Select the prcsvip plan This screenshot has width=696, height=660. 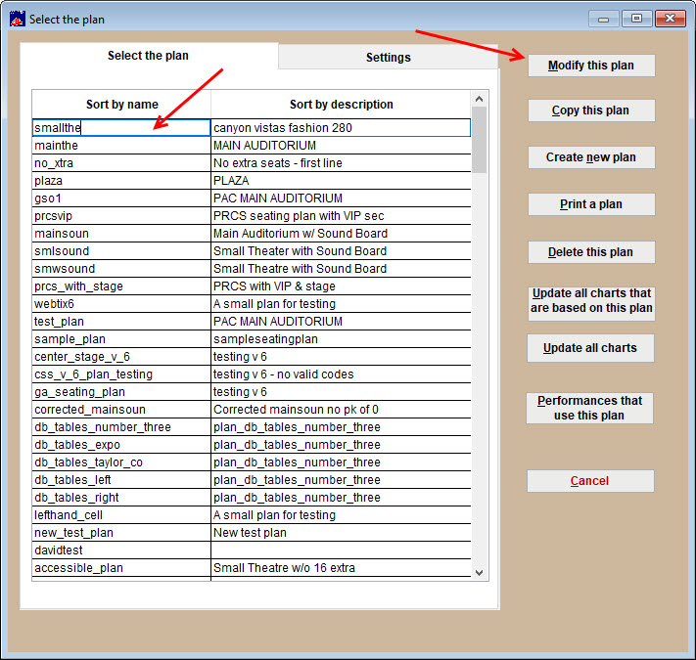tap(121, 216)
